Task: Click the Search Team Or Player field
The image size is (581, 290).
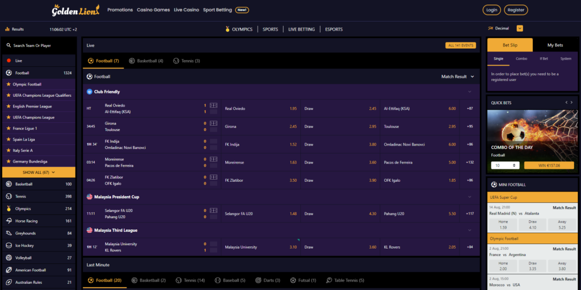Action: (39, 45)
